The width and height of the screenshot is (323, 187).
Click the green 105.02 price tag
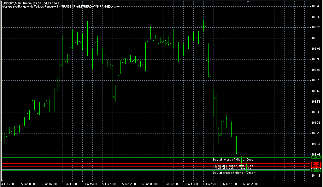point(316,157)
